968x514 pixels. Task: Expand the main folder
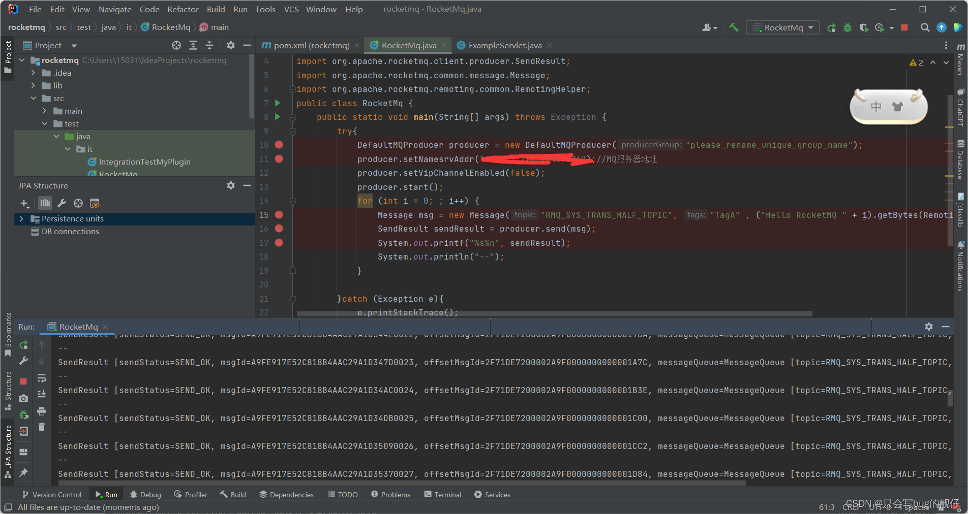44,111
